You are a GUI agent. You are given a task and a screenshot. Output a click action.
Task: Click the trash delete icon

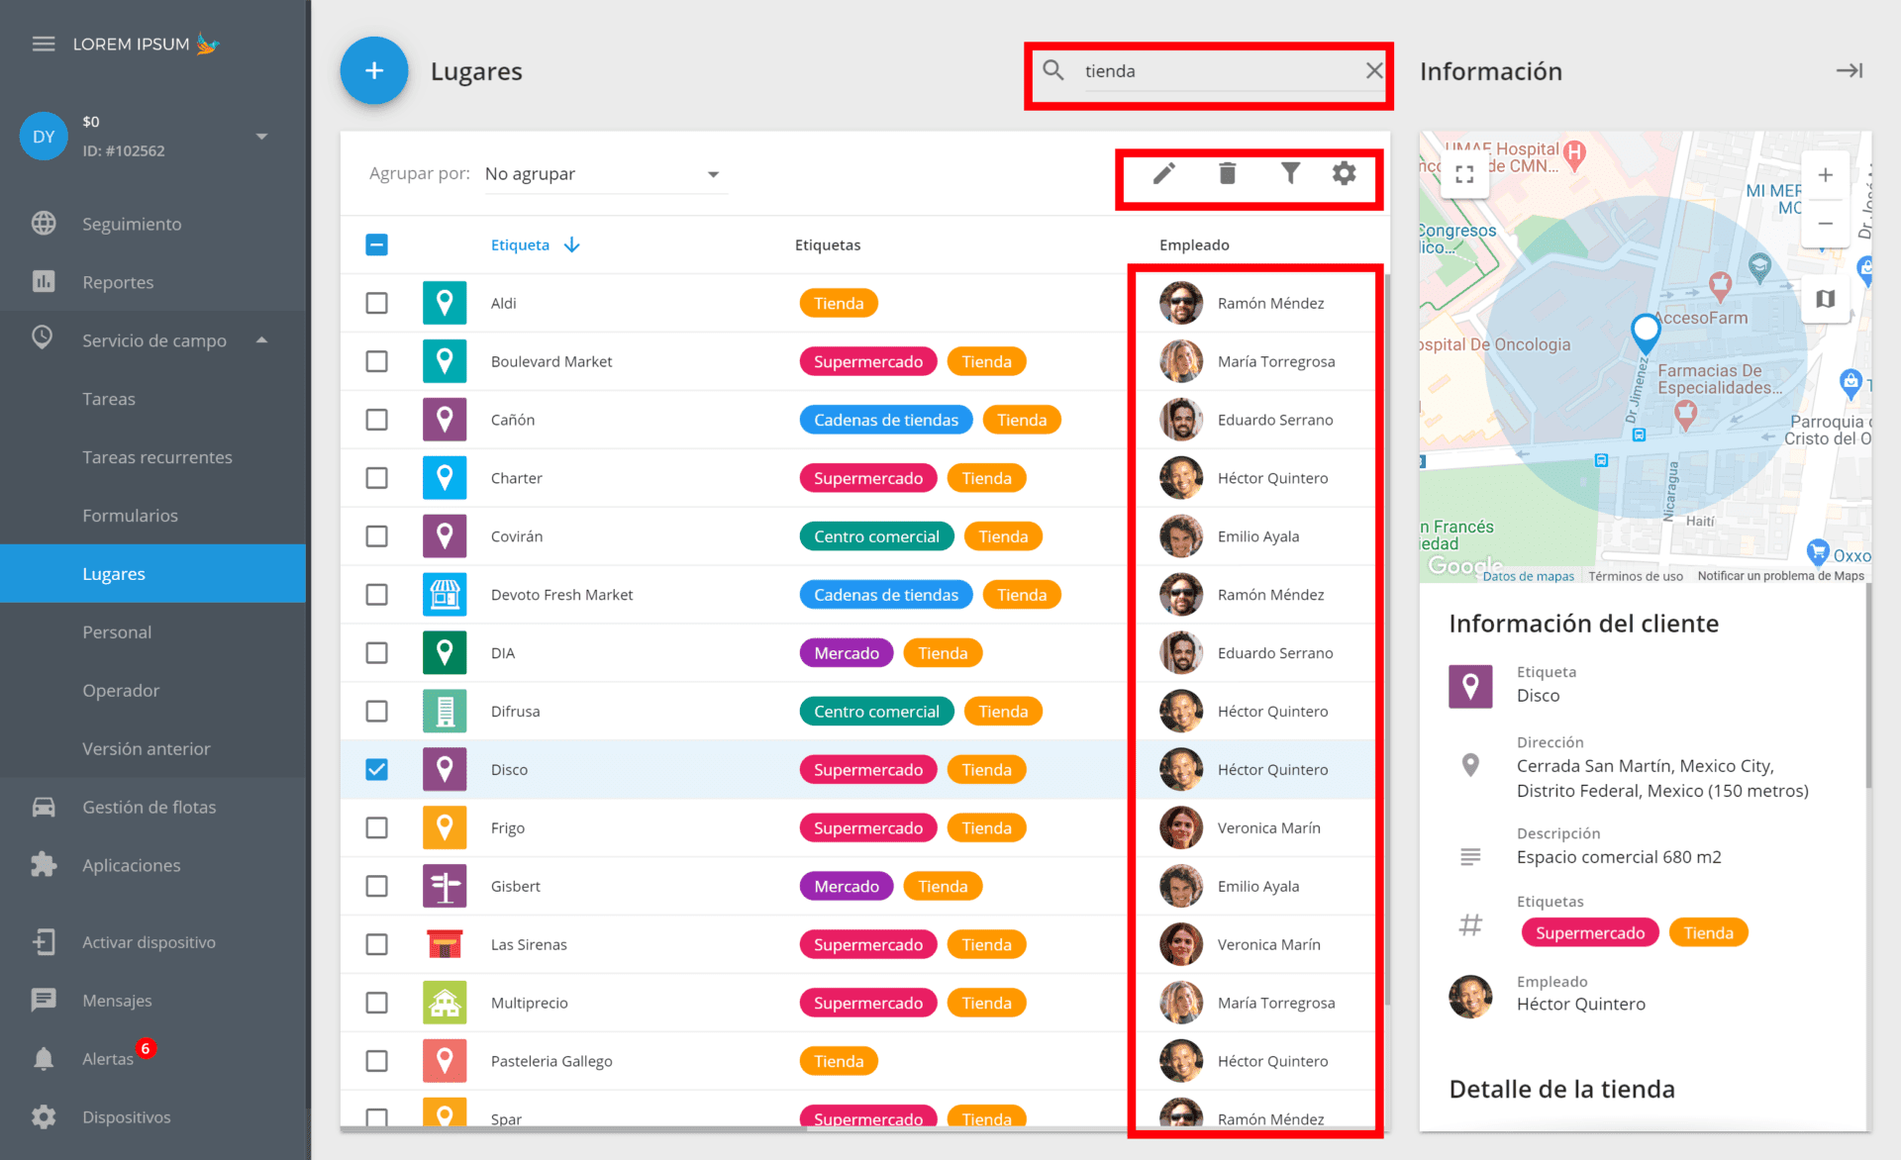pyautogui.click(x=1227, y=174)
